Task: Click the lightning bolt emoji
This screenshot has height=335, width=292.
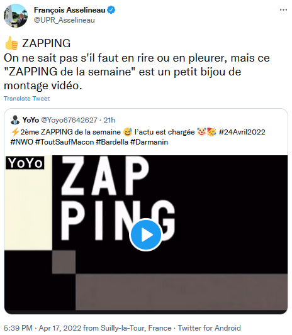Action: [x=15, y=132]
